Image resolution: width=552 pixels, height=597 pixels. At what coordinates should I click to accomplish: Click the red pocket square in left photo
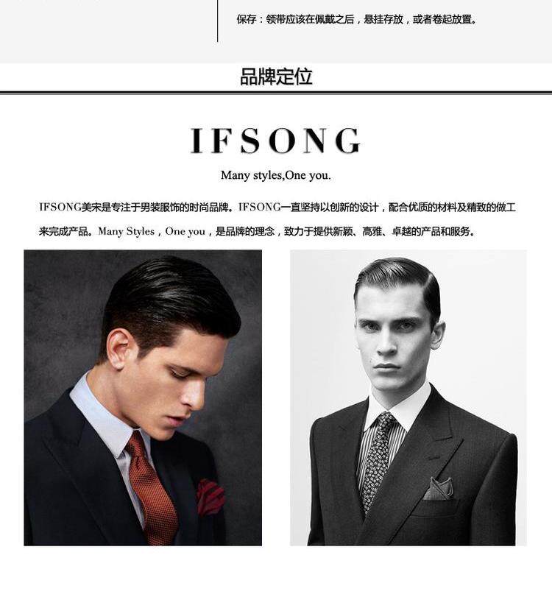click(x=210, y=497)
